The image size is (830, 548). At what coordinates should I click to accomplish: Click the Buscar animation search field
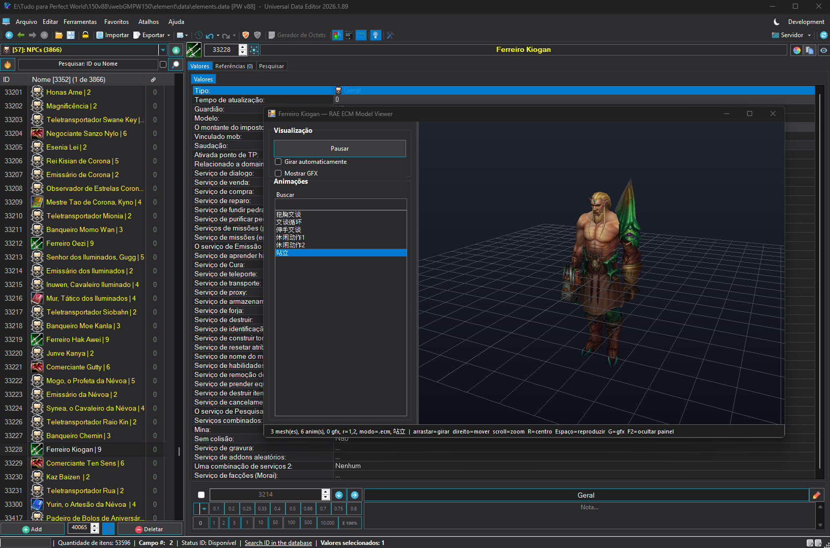tap(341, 204)
